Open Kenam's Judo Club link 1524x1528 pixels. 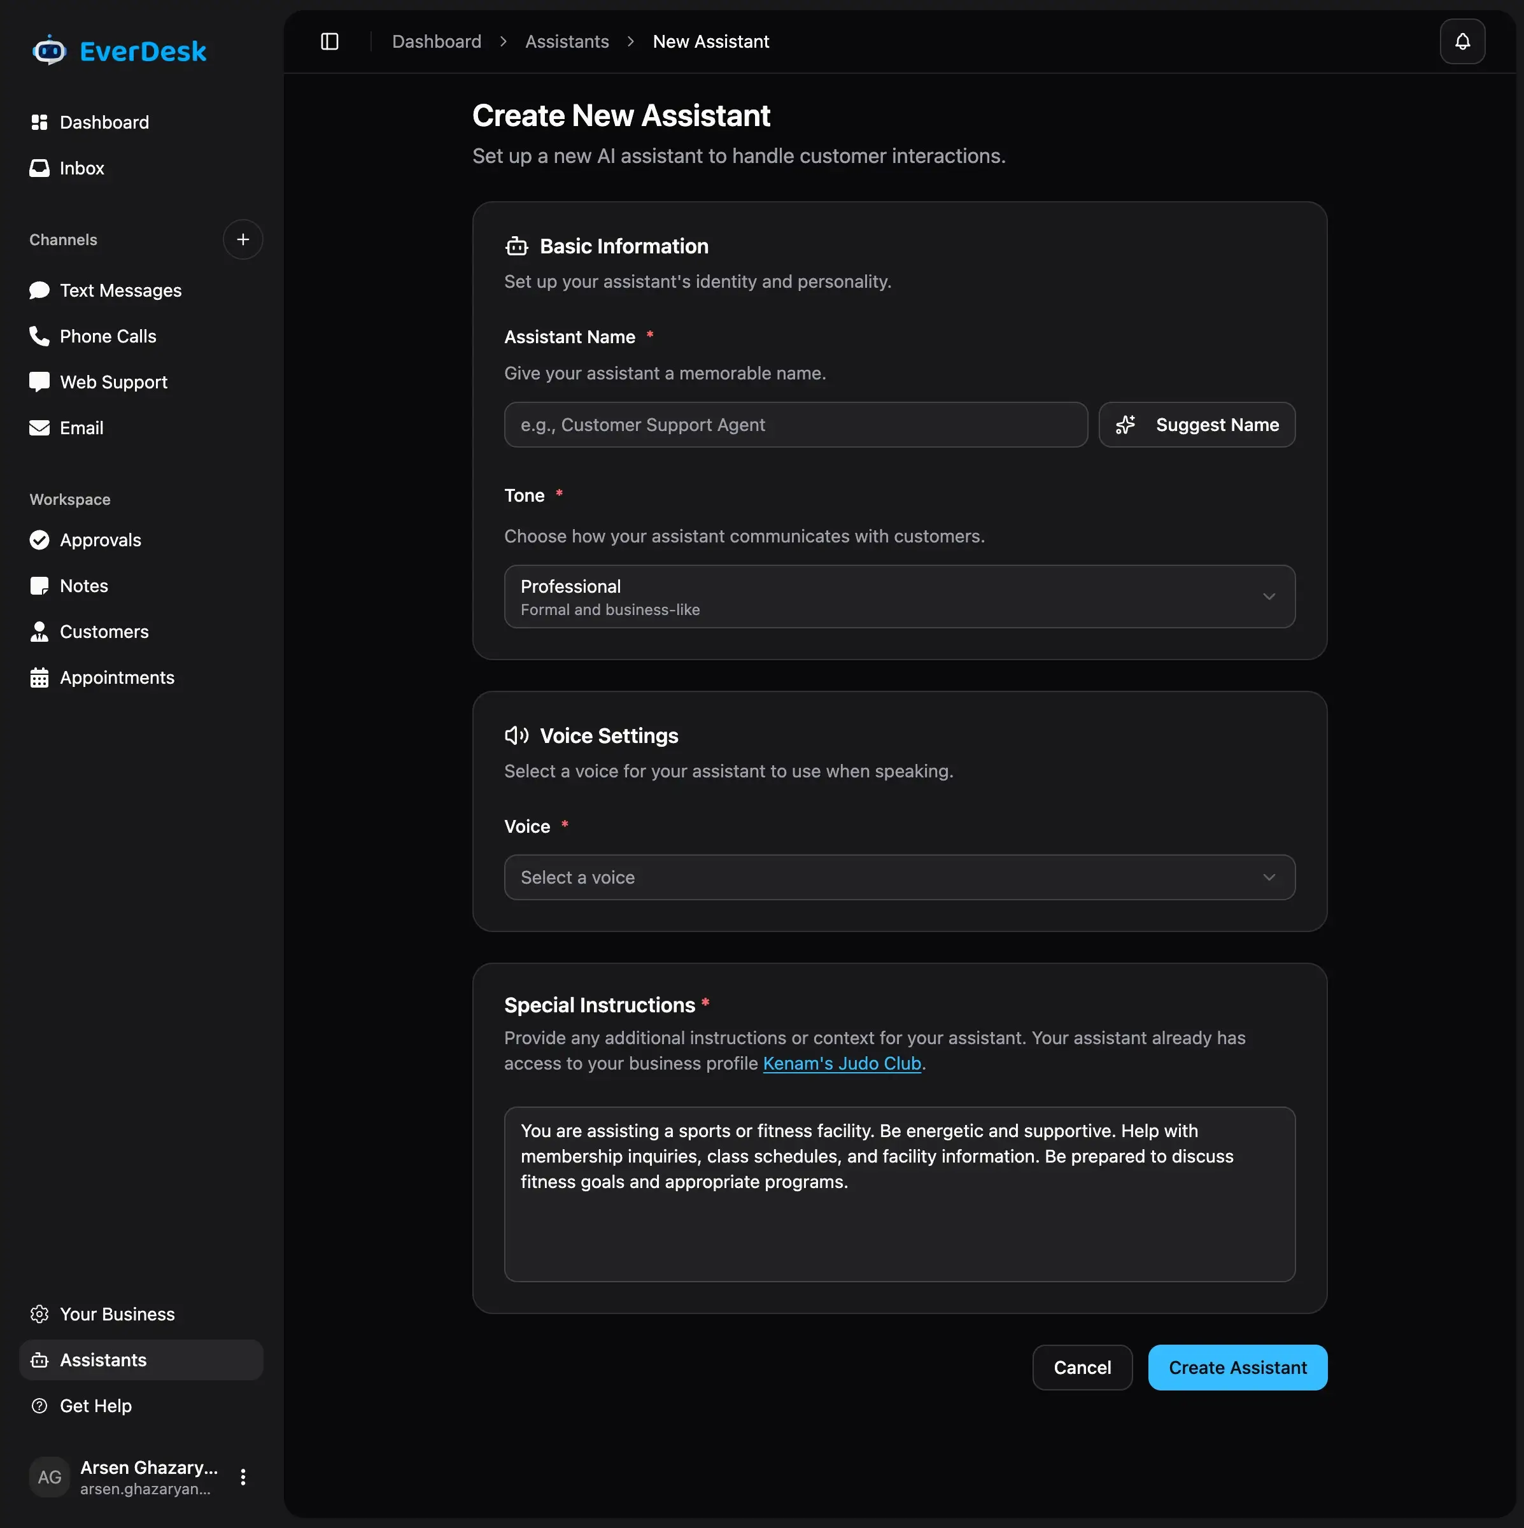pyautogui.click(x=841, y=1062)
